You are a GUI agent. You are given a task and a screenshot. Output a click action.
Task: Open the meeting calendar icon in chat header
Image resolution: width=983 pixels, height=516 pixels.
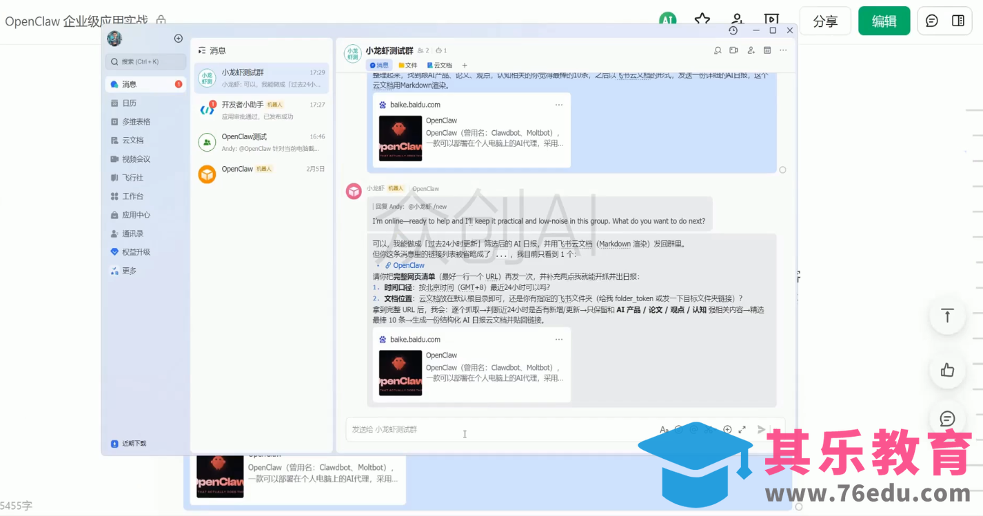click(767, 50)
